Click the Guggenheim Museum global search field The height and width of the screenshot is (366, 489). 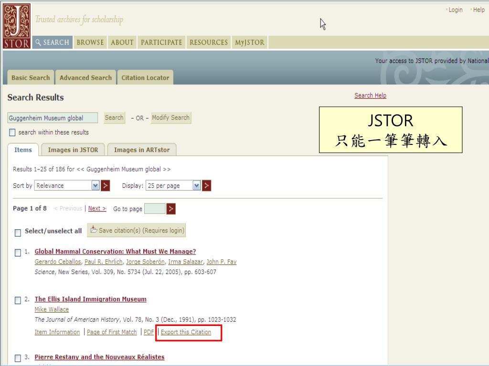point(53,118)
